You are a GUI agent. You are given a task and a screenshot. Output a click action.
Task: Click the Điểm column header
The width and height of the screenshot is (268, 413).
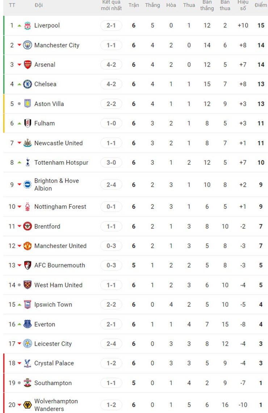pyautogui.click(x=260, y=5)
